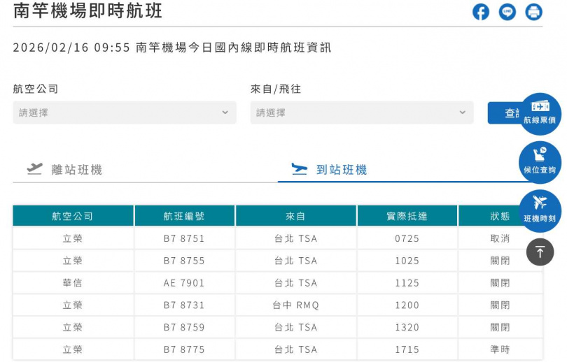Click the print page icon
Viewport: 567px width, 362px height.
533,12
